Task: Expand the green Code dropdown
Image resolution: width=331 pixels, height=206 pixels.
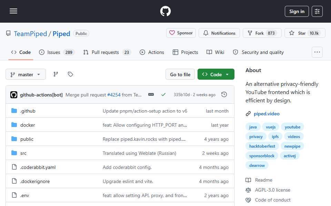Action: pyautogui.click(x=216, y=75)
